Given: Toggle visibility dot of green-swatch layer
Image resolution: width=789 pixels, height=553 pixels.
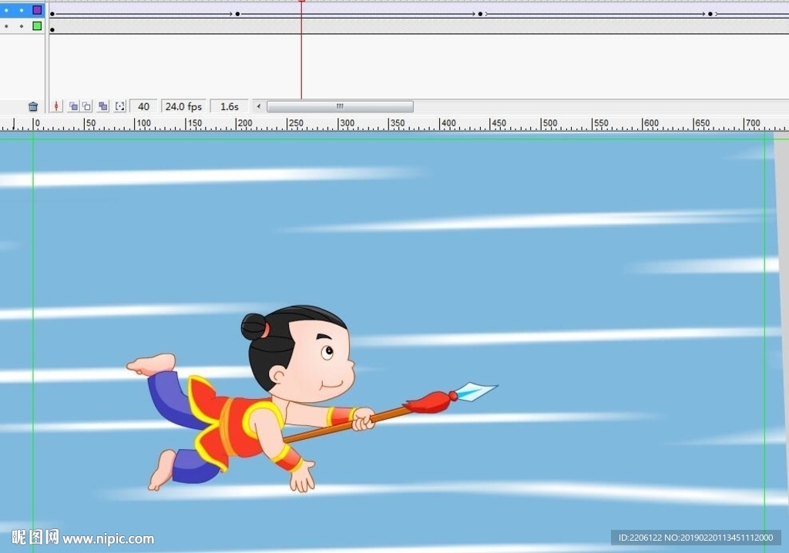Looking at the screenshot, I should click(x=6, y=26).
